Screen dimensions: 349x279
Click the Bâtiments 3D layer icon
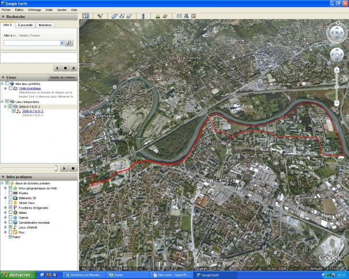coord(15,198)
